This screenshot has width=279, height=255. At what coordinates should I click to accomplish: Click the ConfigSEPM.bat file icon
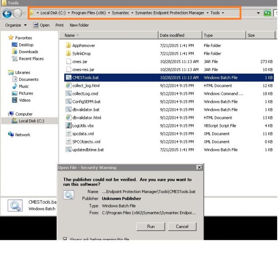click(x=68, y=101)
